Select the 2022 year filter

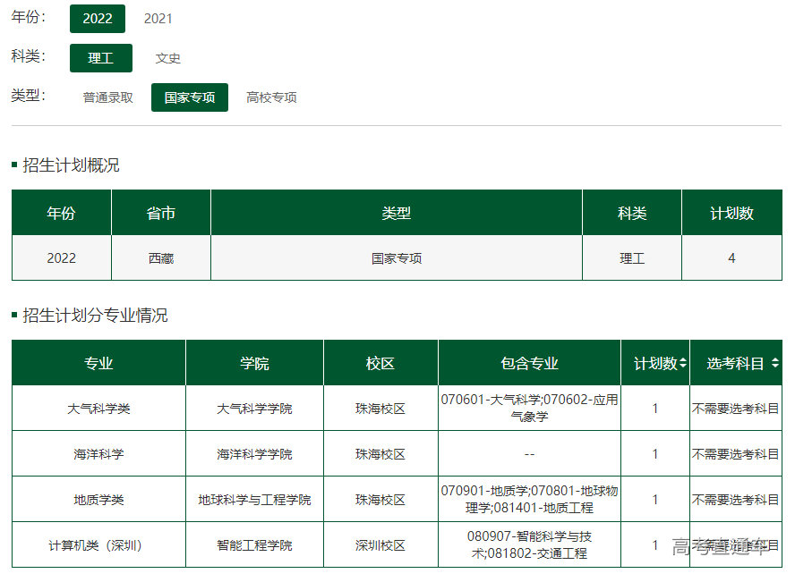[98, 19]
